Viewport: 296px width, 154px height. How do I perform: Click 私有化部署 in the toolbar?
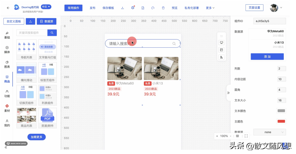[192, 8]
